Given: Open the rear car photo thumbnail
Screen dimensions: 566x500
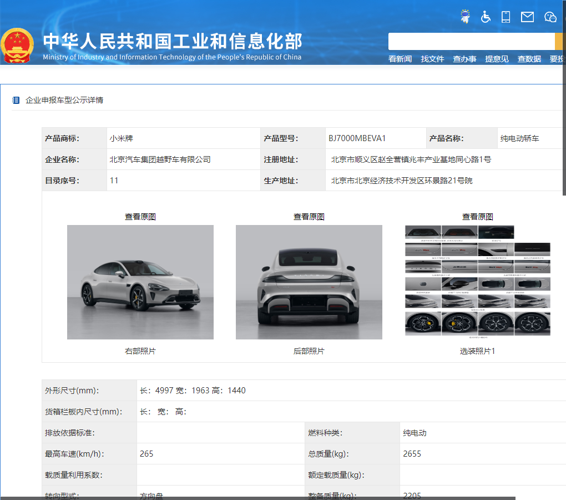Looking at the screenshot, I should click(309, 282).
